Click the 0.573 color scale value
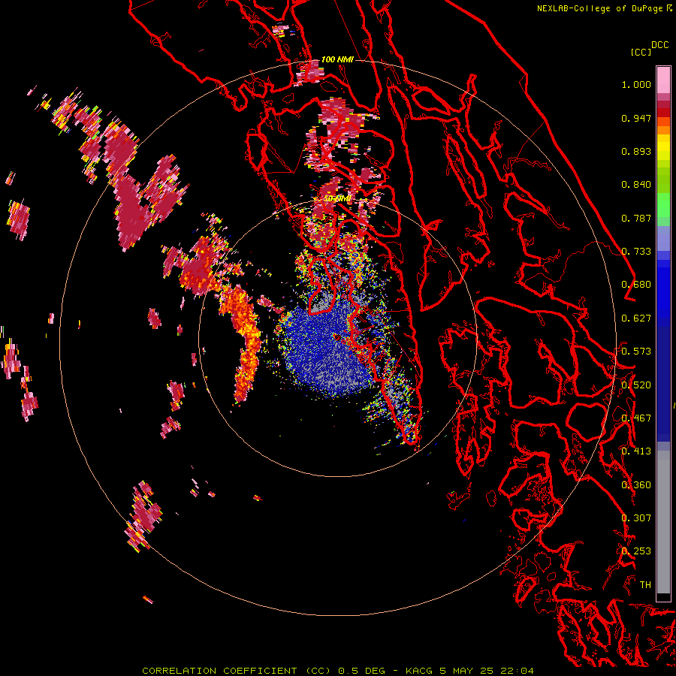 636,352
